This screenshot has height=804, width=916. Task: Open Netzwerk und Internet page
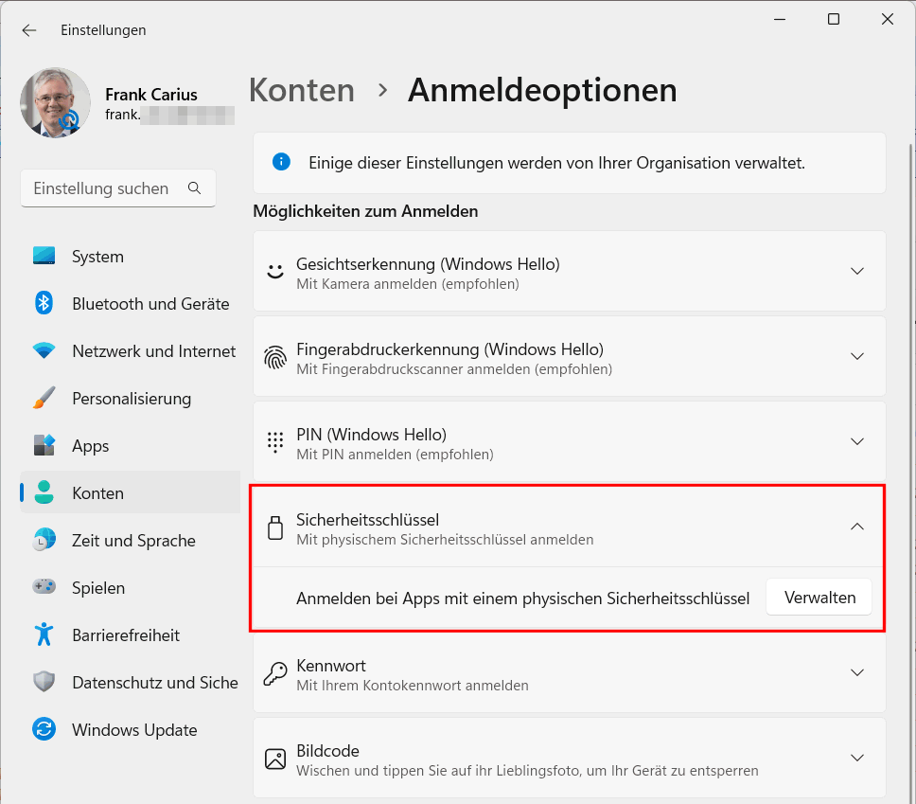point(131,350)
